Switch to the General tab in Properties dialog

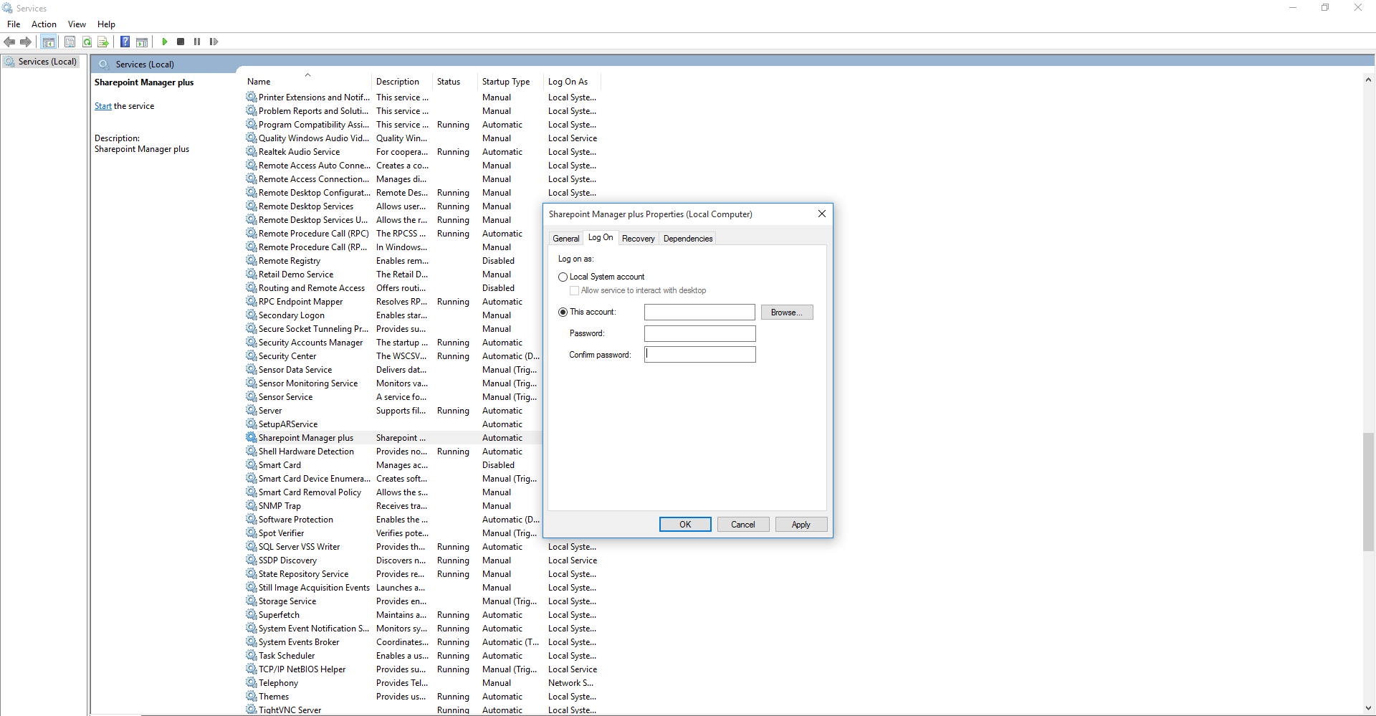click(566, 239)
